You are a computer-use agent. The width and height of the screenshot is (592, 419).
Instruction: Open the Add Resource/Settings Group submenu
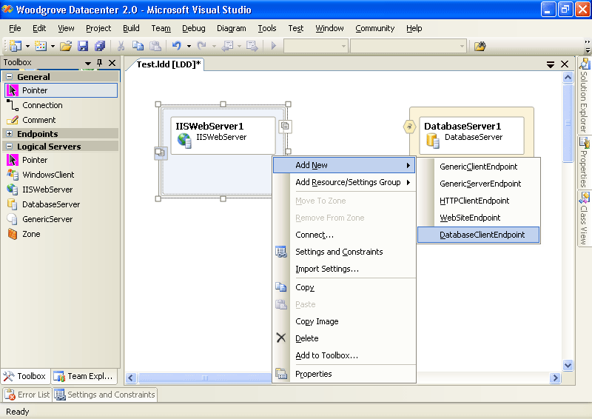click(348, 182)
